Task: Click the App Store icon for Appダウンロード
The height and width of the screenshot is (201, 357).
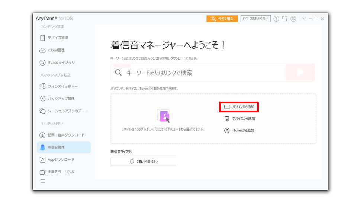Action: click(x=42, y=160)
